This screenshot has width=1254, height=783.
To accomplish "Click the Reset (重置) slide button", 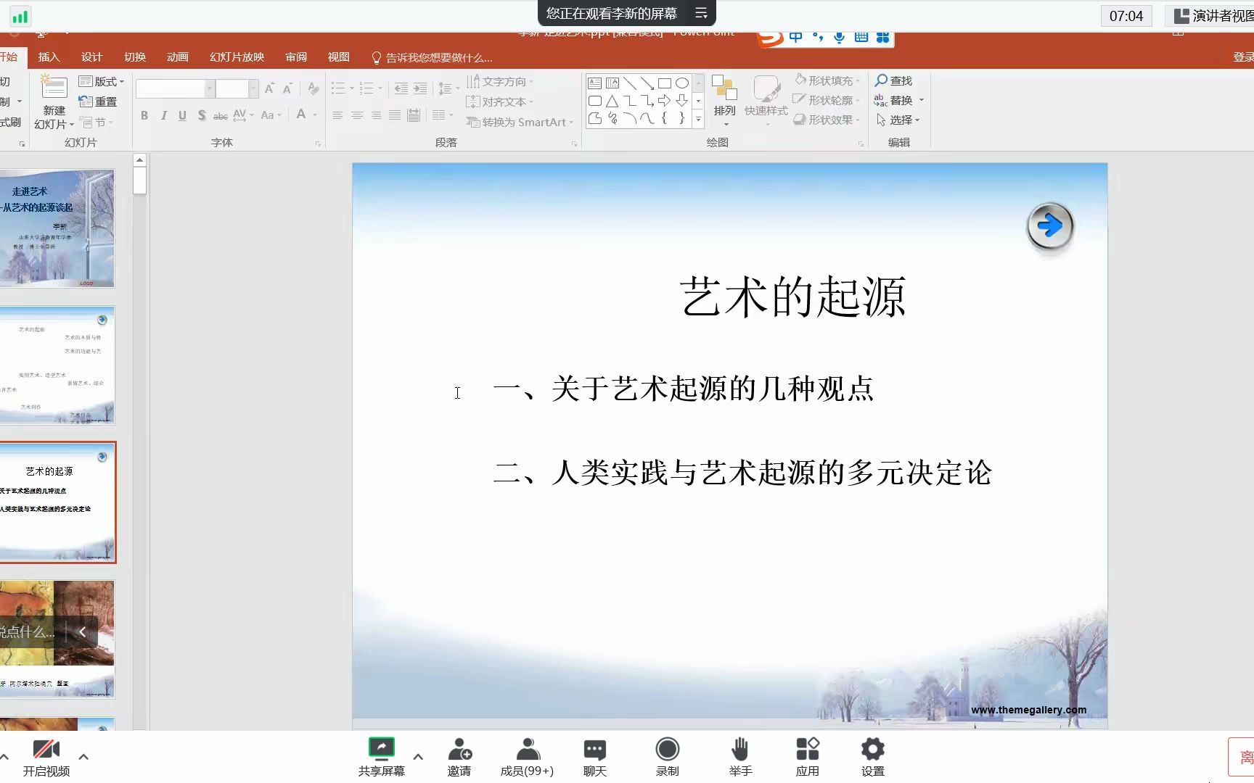I will 98,101.
